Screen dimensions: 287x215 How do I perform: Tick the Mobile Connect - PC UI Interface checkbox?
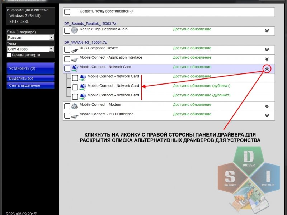[67, 115]
